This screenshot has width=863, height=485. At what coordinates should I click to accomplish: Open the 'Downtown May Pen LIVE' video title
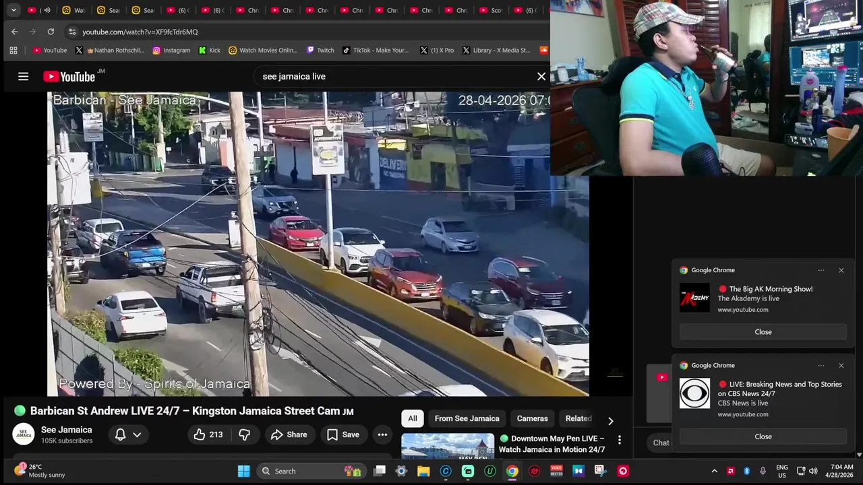tap(552, 444)
